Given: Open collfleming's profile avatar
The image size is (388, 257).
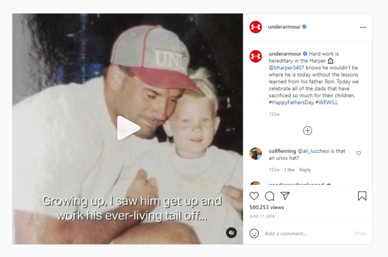Looking at the screenshot, I should point(256,153).
